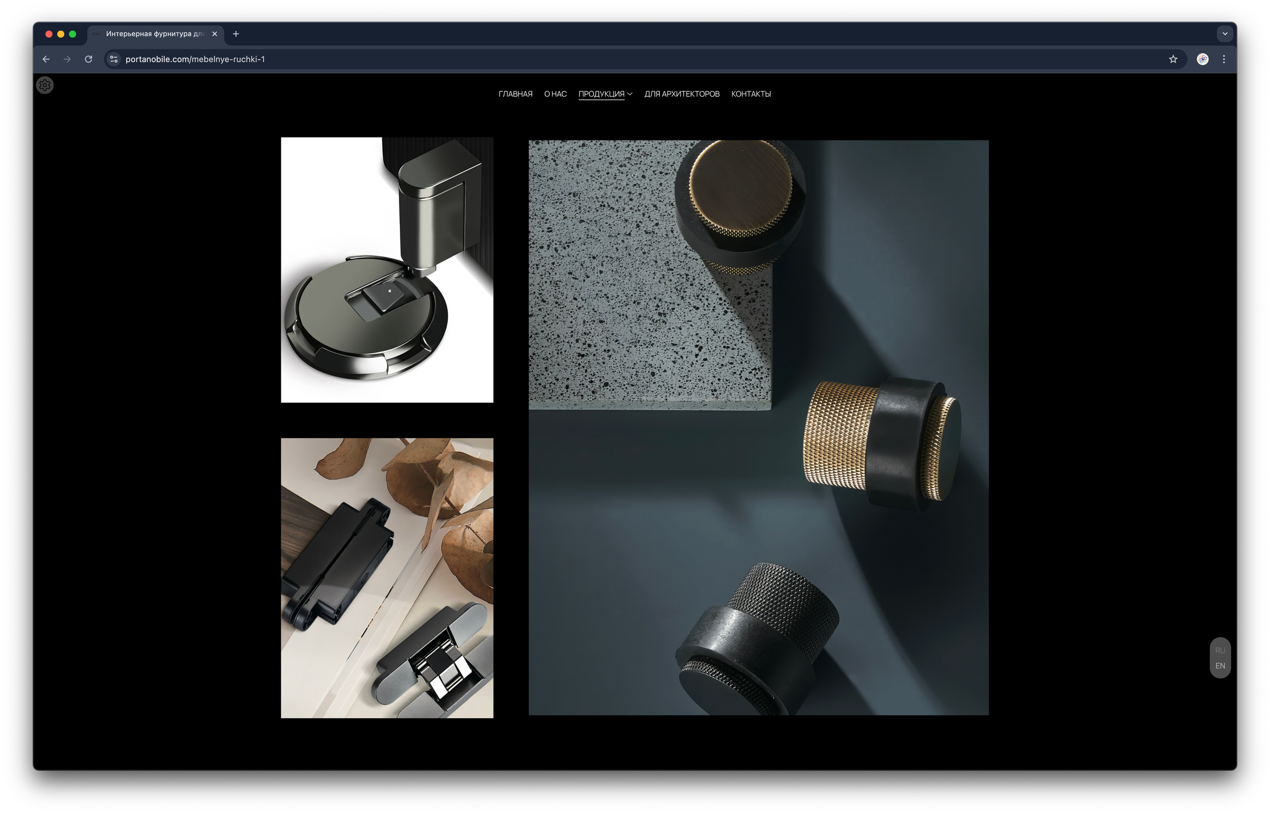Navigate to ГЛАВНАЯ menu item
This screenshot has height=814, width=1270.
(x=515, y=94)
